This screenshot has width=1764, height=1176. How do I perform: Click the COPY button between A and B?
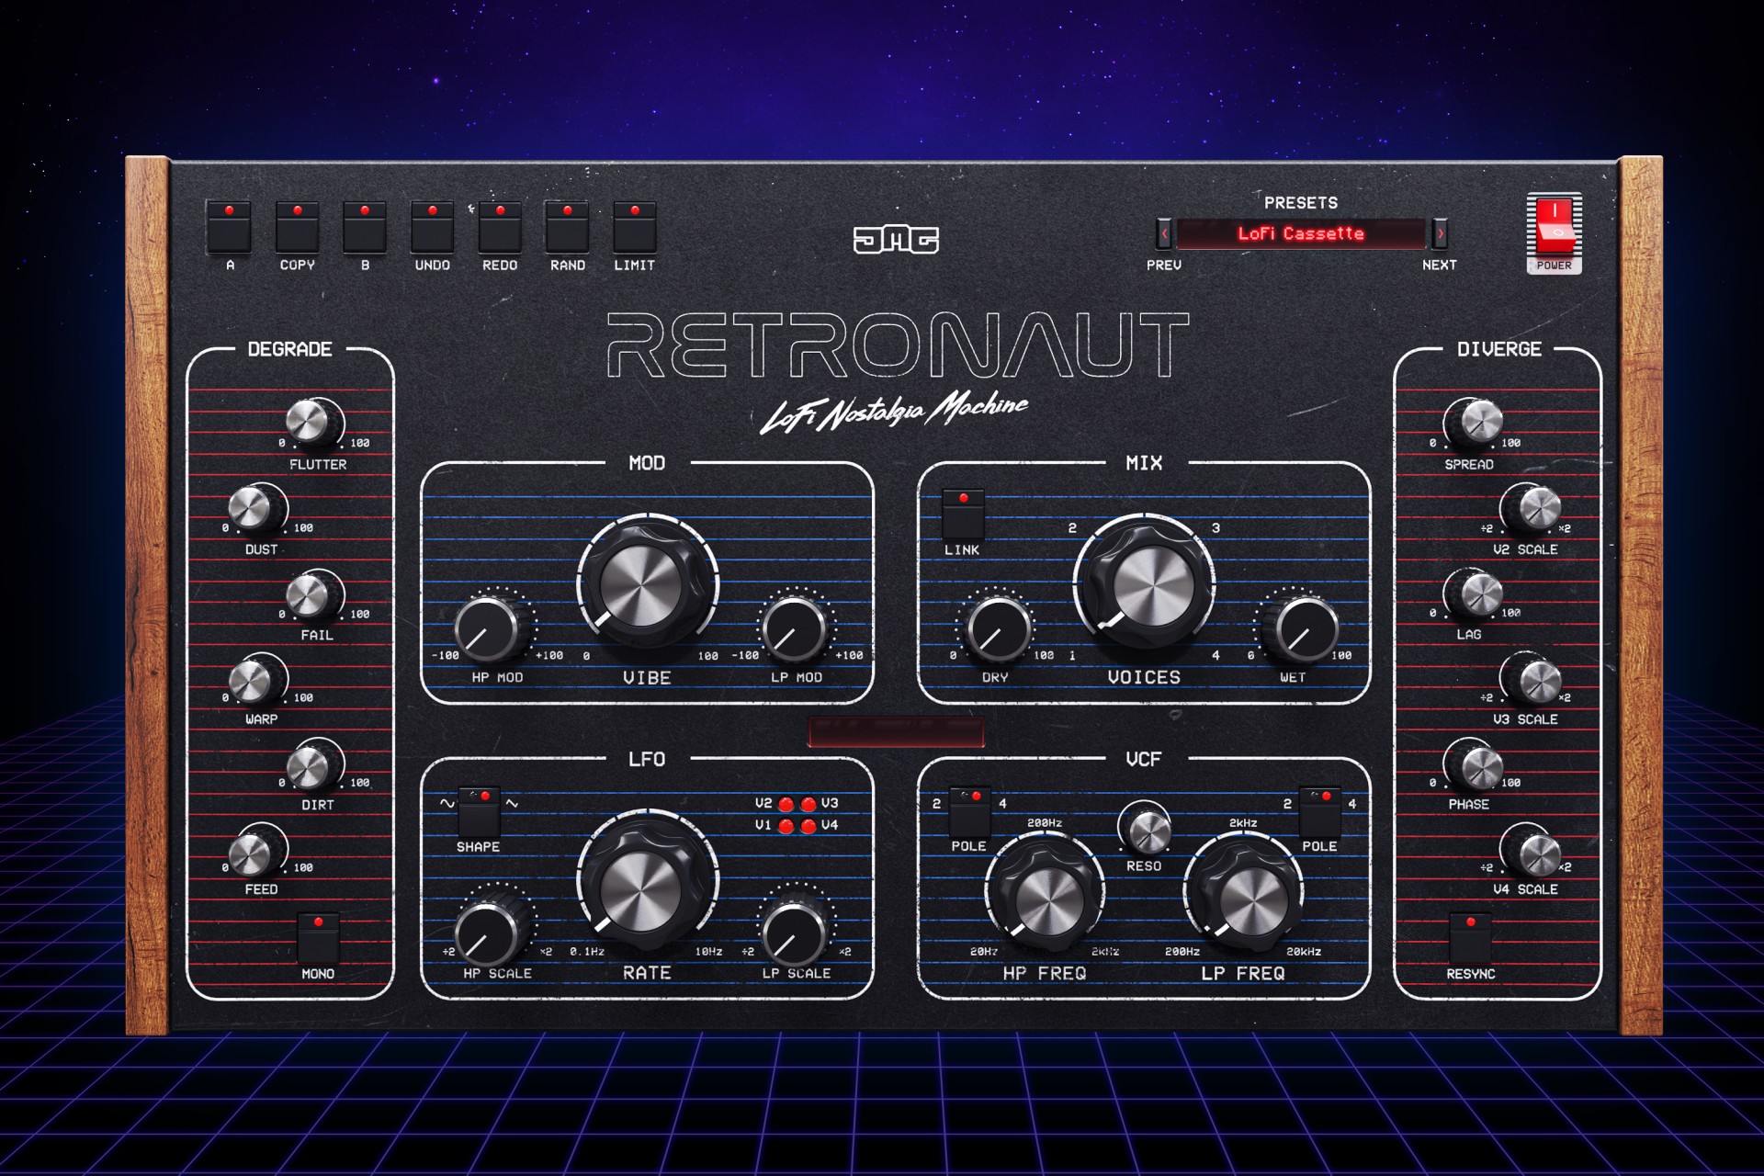(297, 227)
